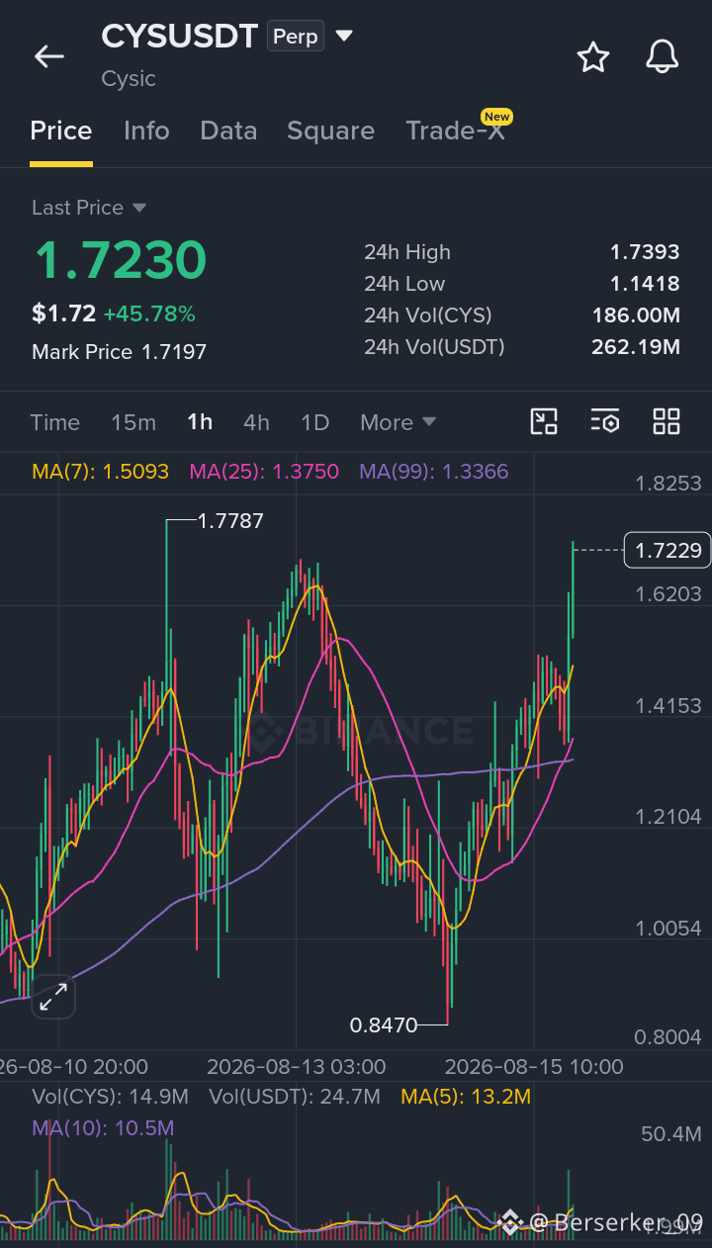Open price alert bell icon
This screenshot has height=1248, width=712.
pos(663,57)
